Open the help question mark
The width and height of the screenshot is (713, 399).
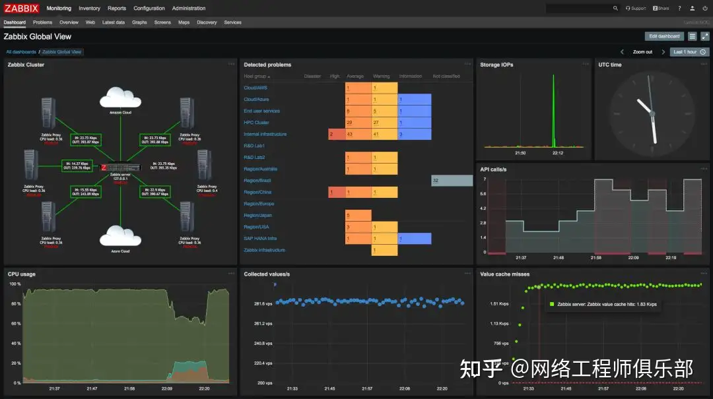pos(679,9)
